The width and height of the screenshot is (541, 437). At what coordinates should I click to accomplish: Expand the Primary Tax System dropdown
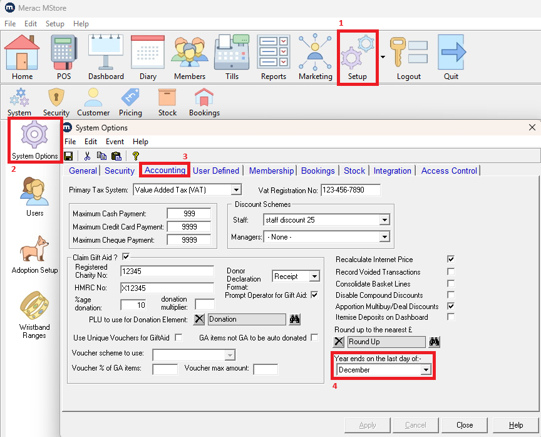click(x=235, y=190)
